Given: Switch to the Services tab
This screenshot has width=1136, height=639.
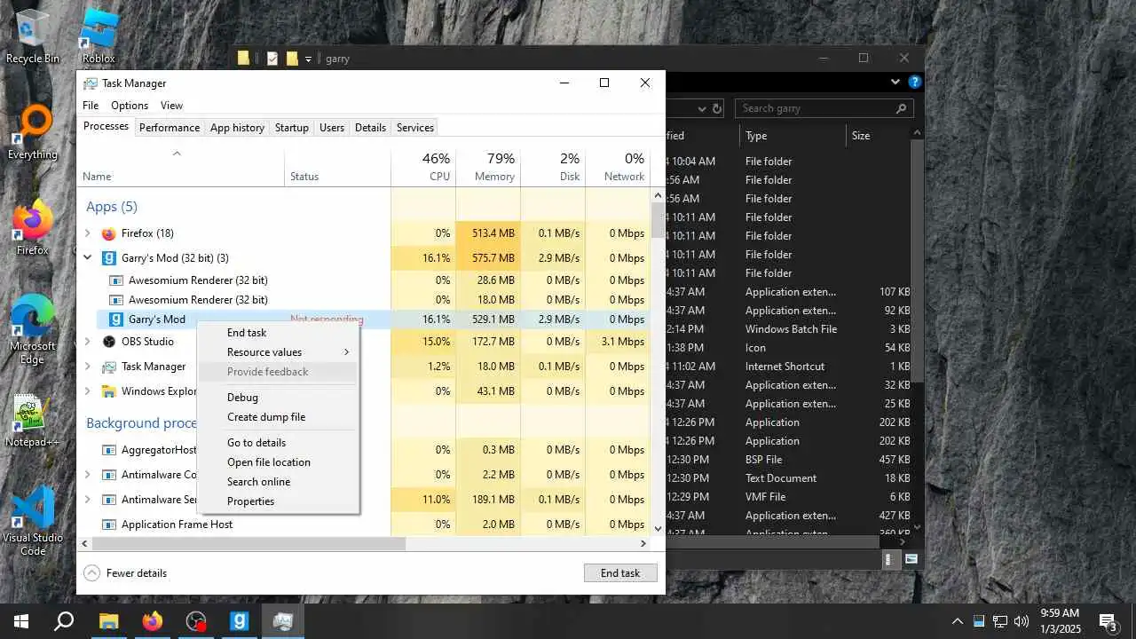Looking at the screenshot, I should pos(415,128).
